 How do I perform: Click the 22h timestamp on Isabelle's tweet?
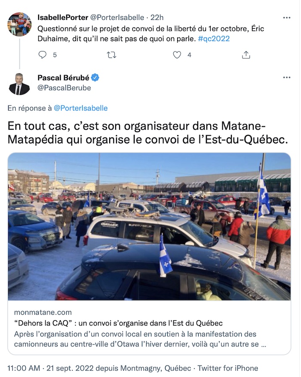tap(157, 18)
